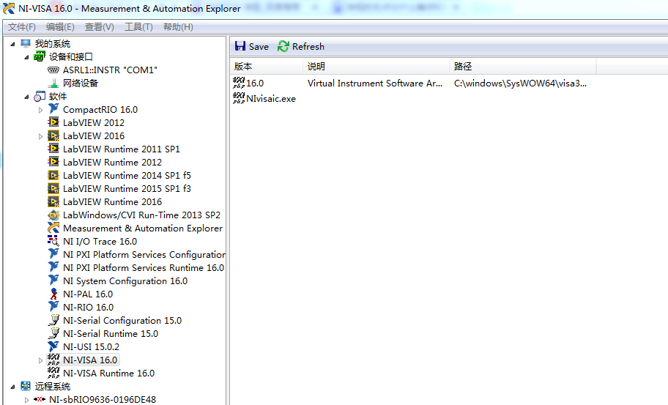Expand the NI-VISA 16.0 node
Viewport: 668px width, 405px height.
click(40, 360)
